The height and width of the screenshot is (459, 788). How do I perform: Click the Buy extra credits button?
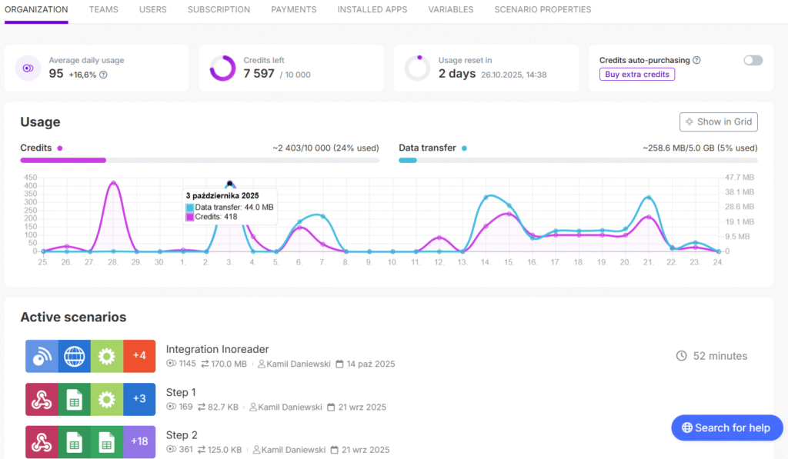(636, 75)
